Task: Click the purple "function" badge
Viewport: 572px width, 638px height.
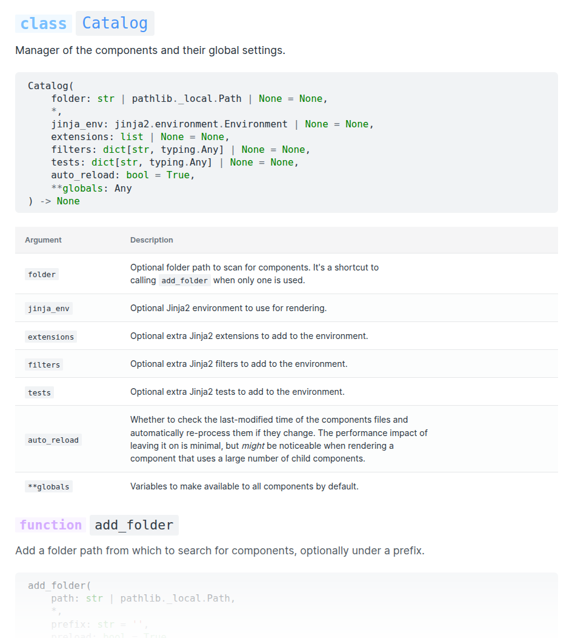Action: 50,525
